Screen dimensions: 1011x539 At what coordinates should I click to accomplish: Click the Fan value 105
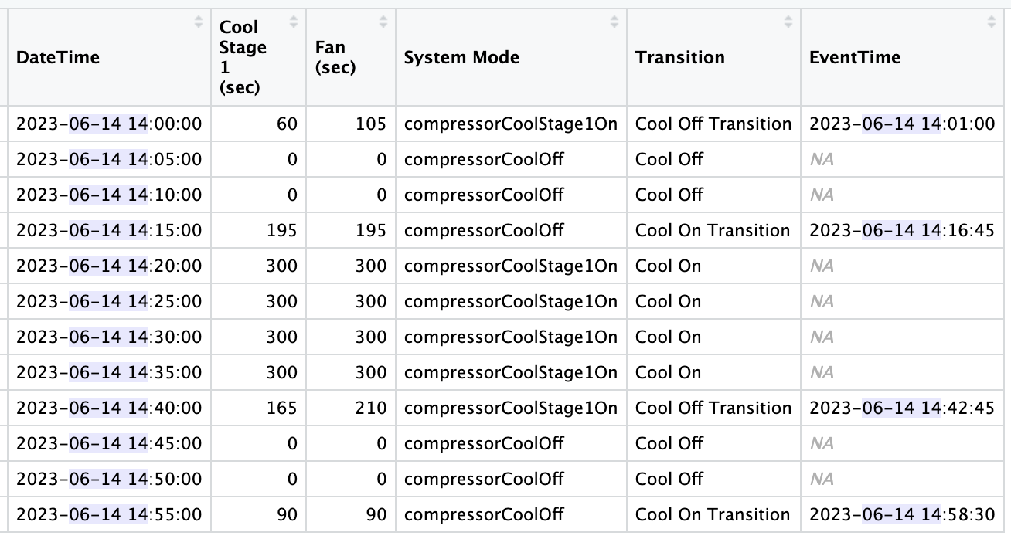coord(372,124)
